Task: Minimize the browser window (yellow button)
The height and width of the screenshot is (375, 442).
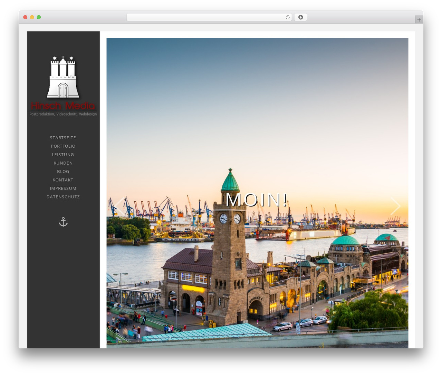Action: tap(32, 17)
